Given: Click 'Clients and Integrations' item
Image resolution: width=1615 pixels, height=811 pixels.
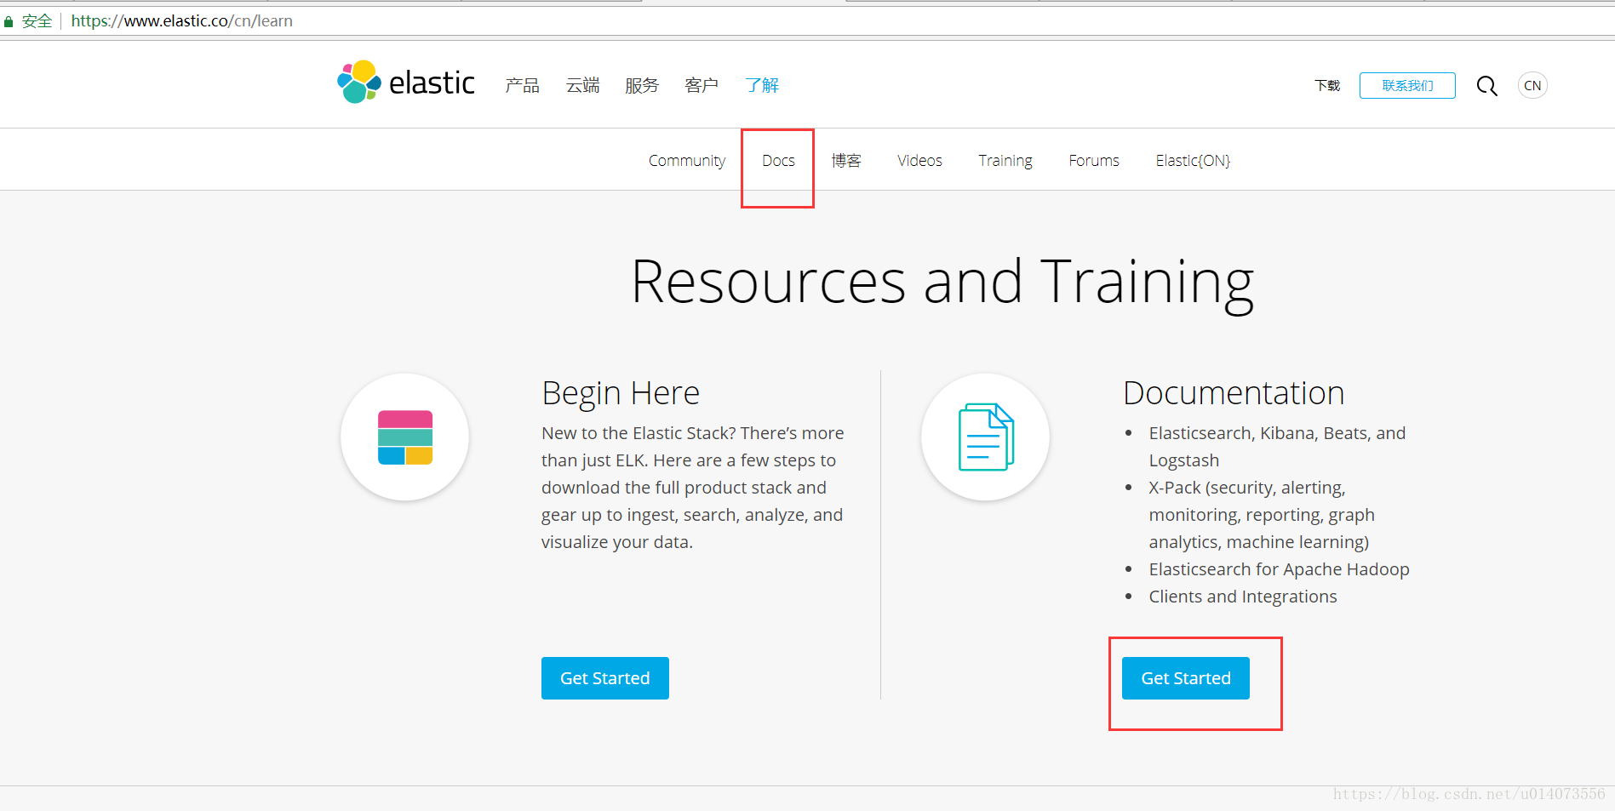Looking at the screenshot, I should click(1243, 597).
